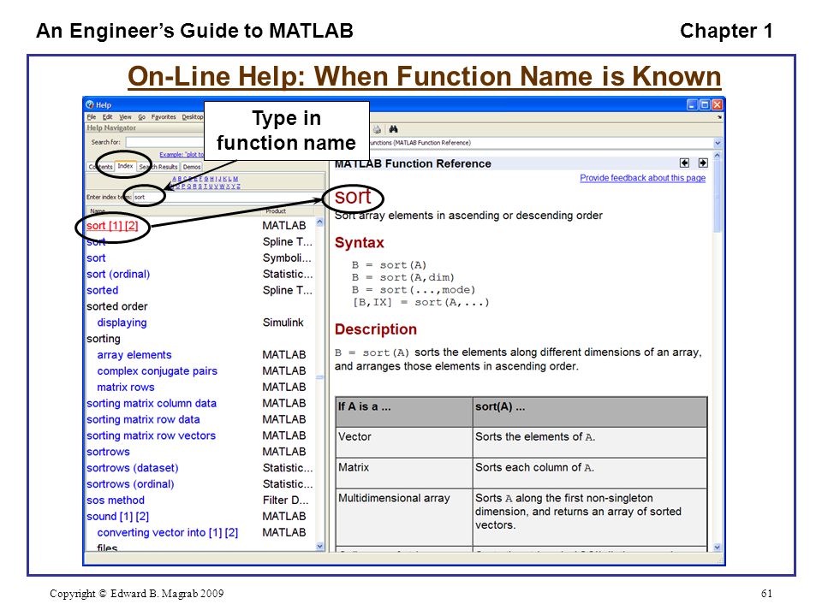Viewport: 822px width, 616px height.
Task: Switch to the Index tab
Action: point(125,166)
